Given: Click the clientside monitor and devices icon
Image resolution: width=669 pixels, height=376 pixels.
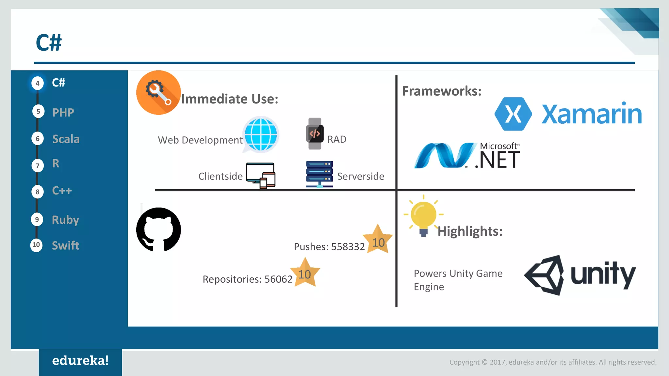Looking at the screenshot, I should tap(261, 176).
